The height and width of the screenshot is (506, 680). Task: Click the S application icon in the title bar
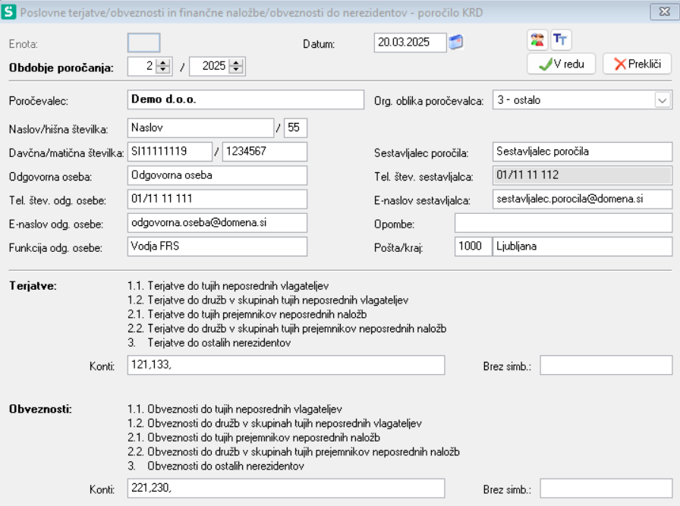coord(9,11)
